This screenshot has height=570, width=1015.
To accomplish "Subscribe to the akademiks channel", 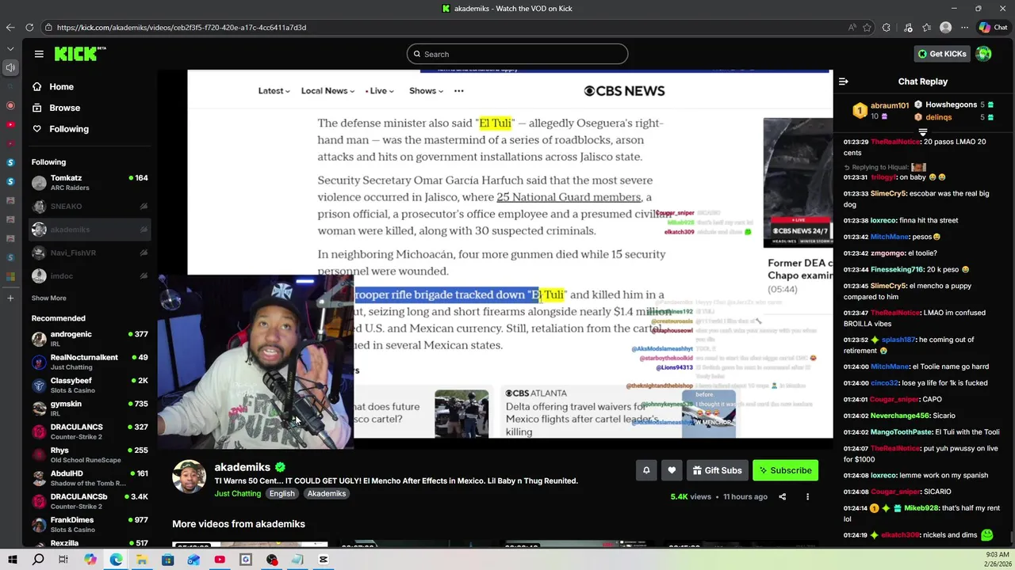I will 785,470.
